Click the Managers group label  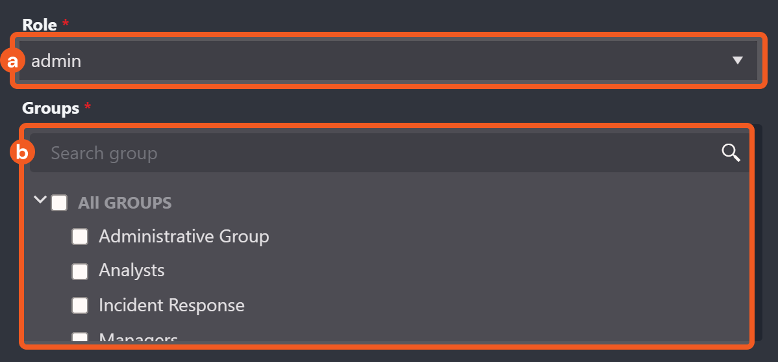coord(138,338)
